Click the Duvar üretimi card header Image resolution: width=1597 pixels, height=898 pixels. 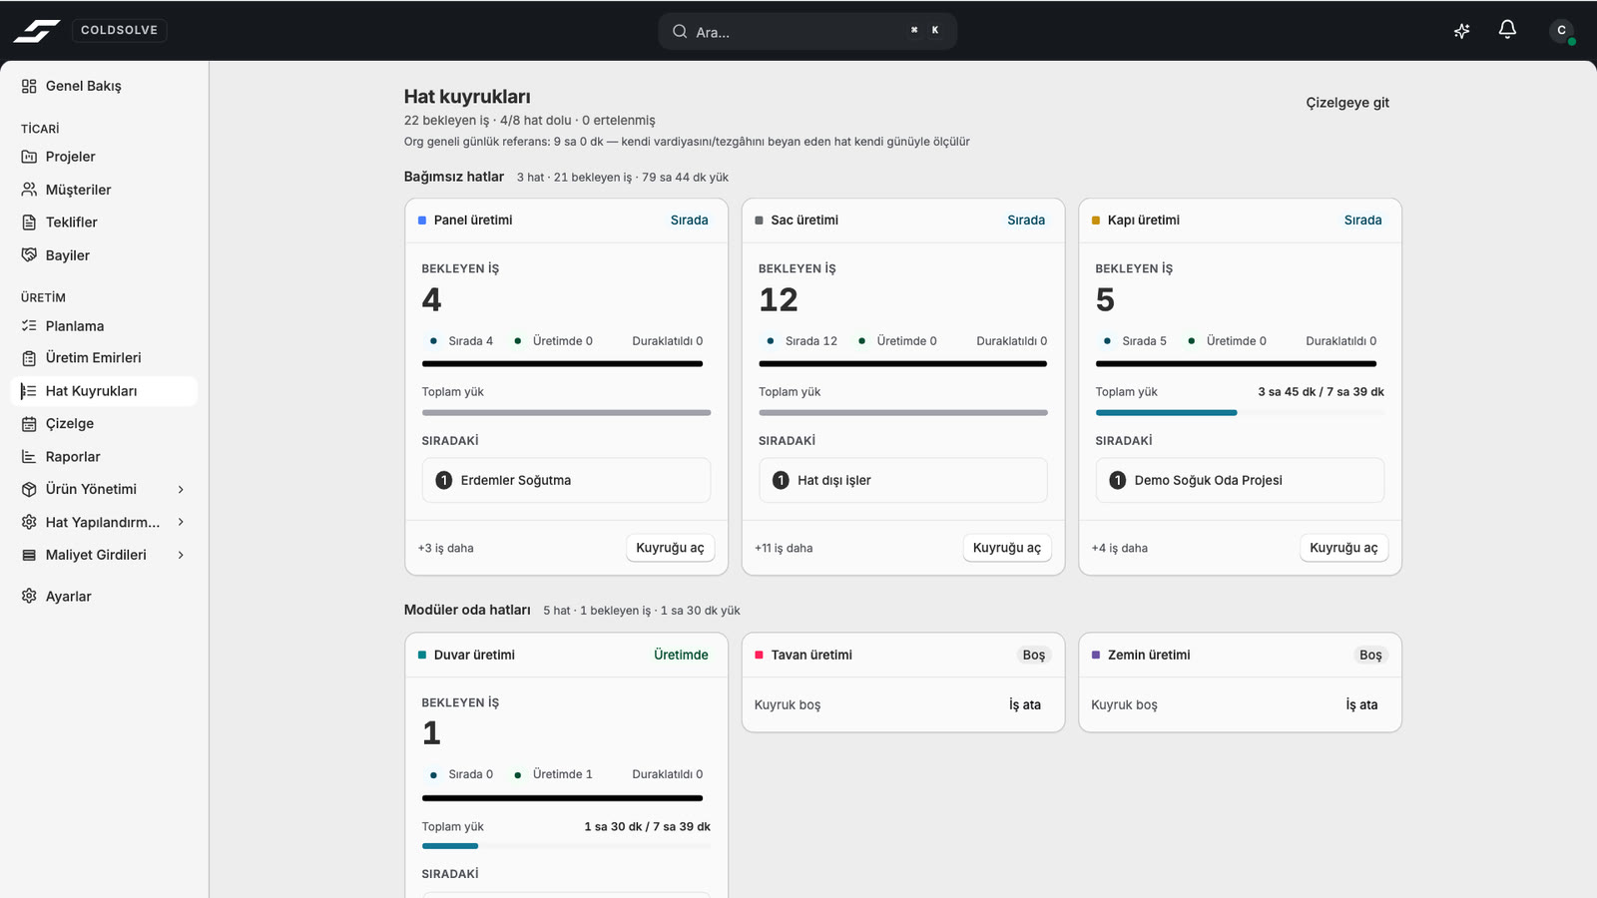coord(566,655)
